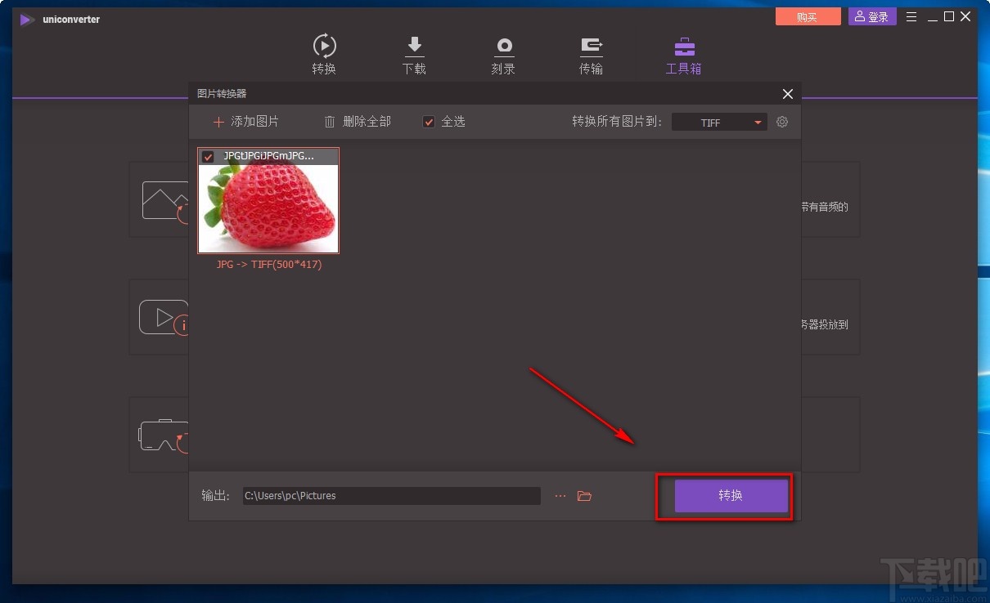This screenshot has height=603, width=990.
Task: Click the Buy (购买) button
Action: click(808, 17)
